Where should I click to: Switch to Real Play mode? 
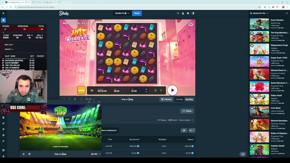[189, 99]
